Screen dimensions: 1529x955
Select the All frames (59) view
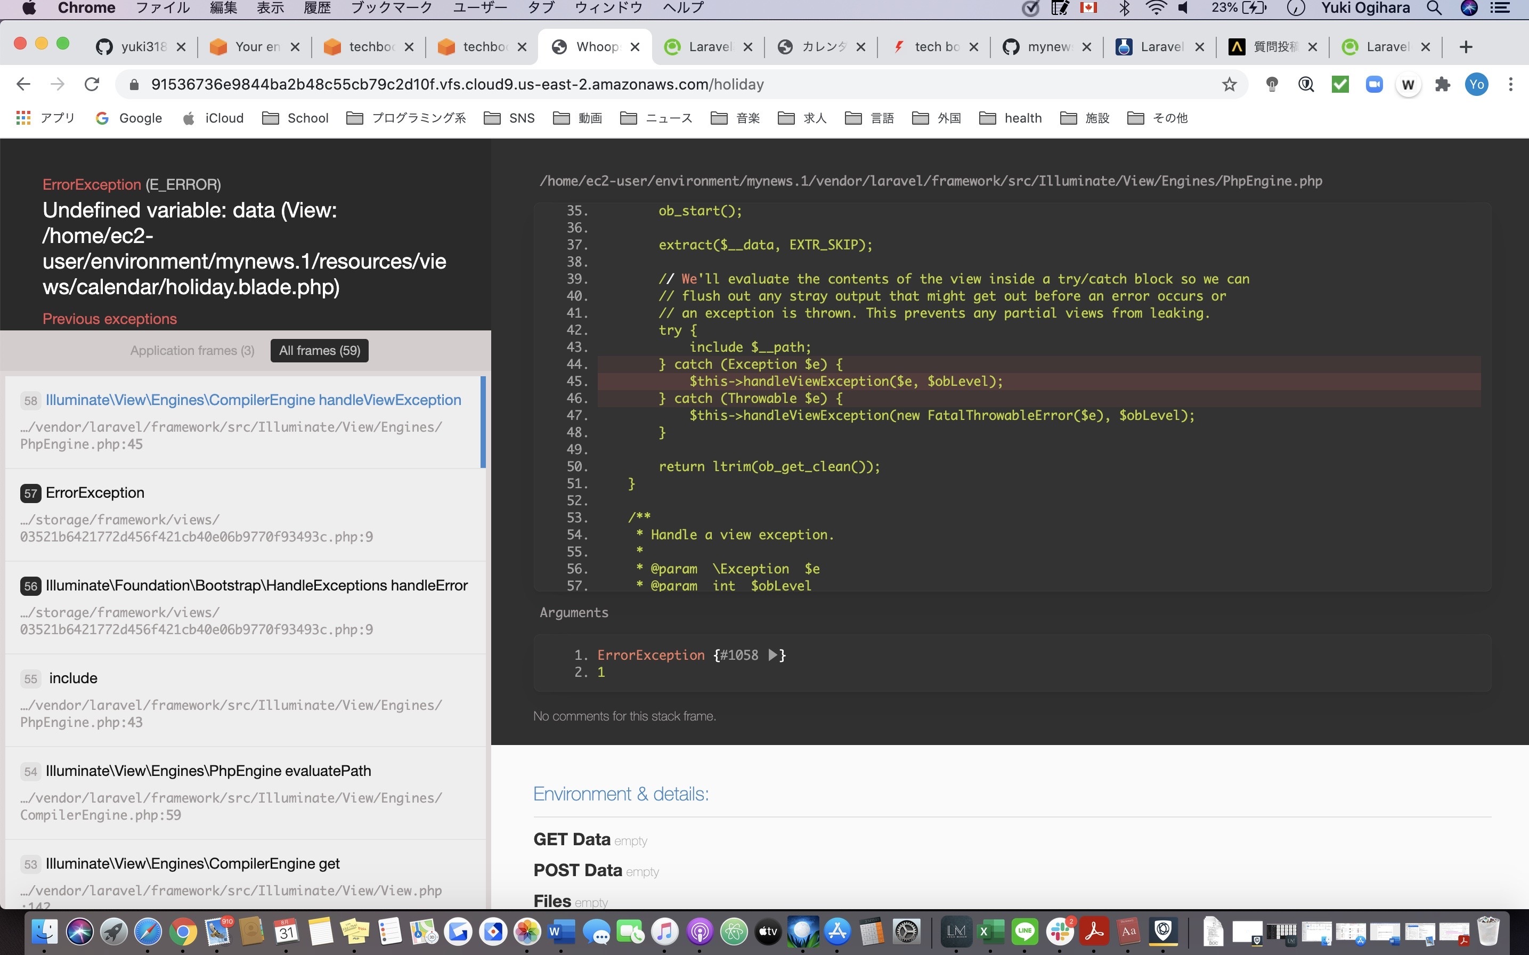point(320,351)
